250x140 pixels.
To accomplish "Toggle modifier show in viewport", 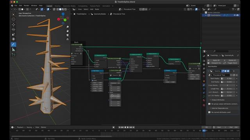I will click(225, 71).
